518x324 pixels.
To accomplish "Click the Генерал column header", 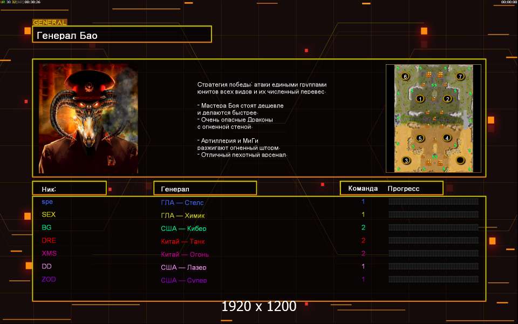I will pos(205,188).
